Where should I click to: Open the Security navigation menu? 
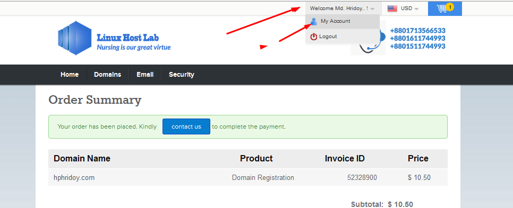click(x=182, y=75)
